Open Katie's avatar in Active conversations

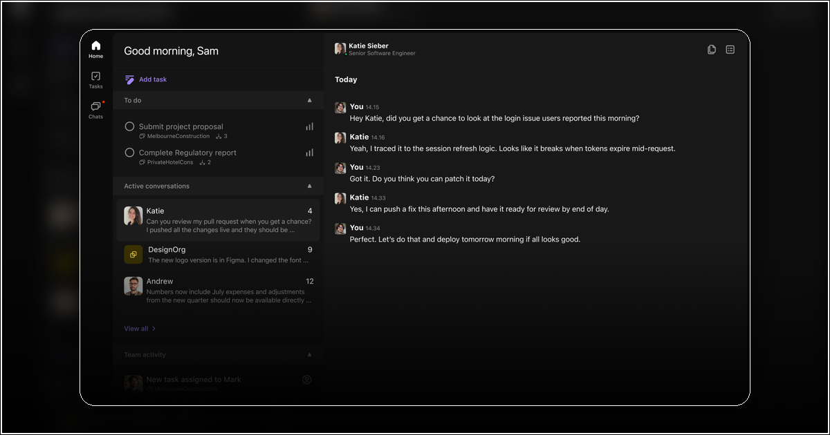pyautogui.click(x=133, y=215)
